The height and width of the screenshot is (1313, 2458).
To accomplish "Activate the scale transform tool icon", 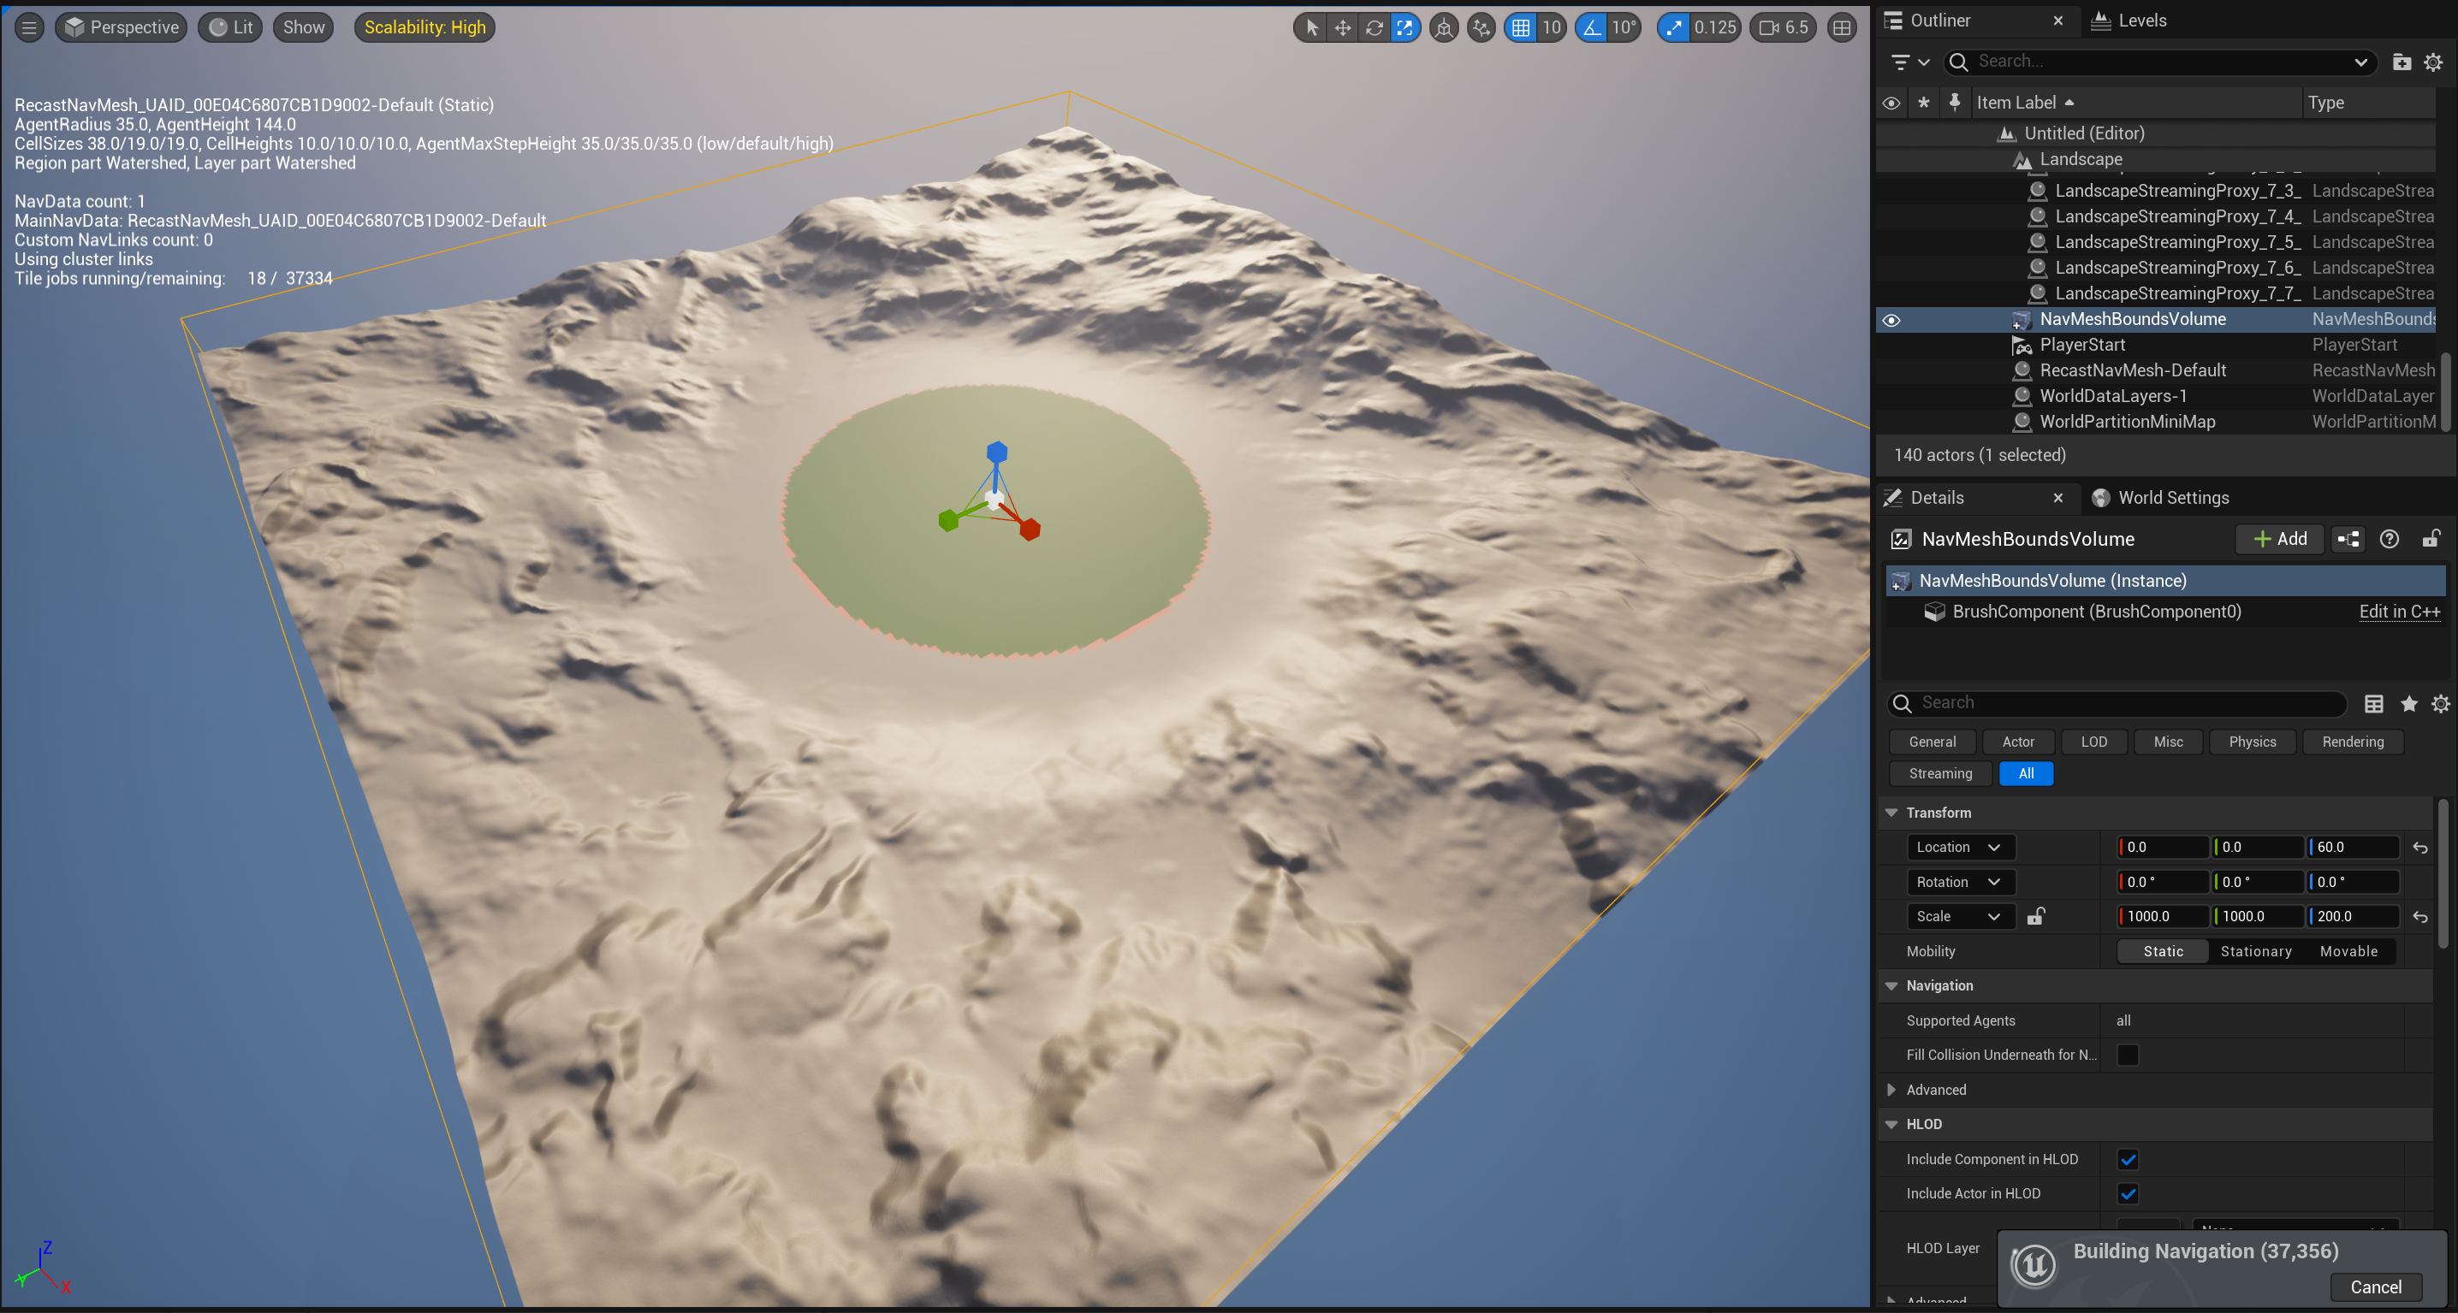I will click(1404, 27).
